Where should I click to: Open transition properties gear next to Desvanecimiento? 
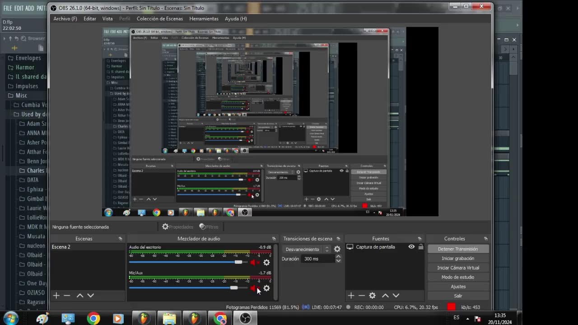pos(337,249)
